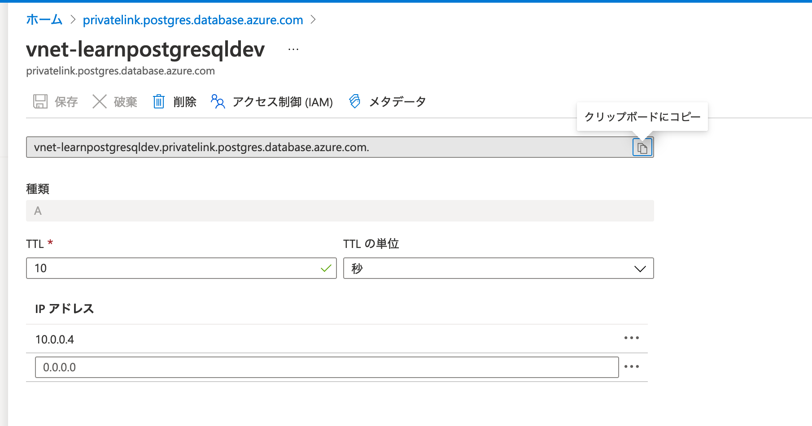
Task: Click the copy to clipboard icon
Action: pyautogui.click(x=642, y=148)
